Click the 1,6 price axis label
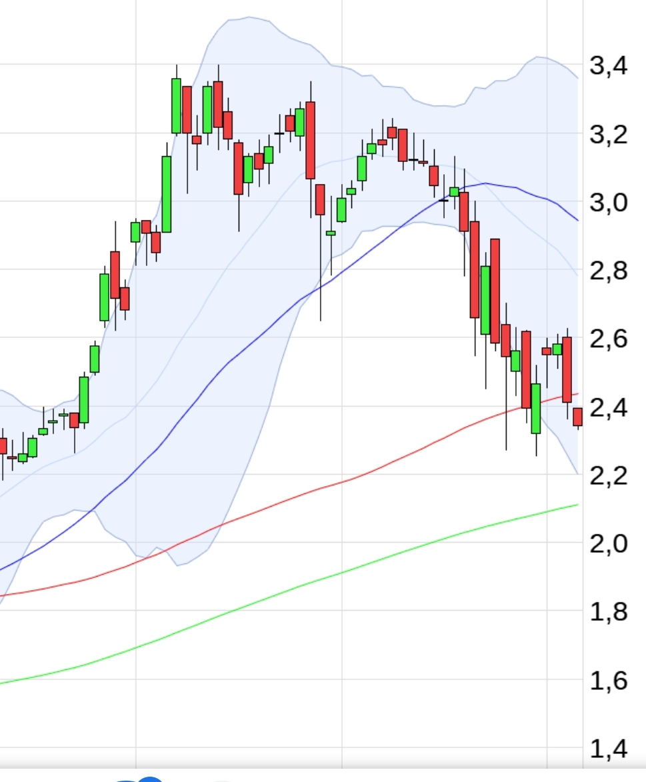The image size is (646, 782). click(608, 681)
